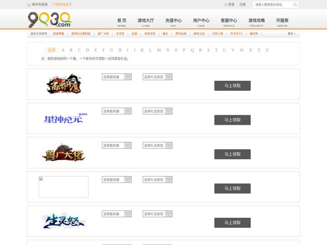
Task: Open 选择礼包类型 dropdown for 星神纪元
Action: tap(158, 111)
